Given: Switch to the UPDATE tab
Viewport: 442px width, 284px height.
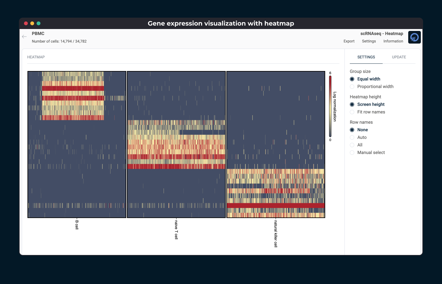Looking at the screenshot, I should (399, 57).
